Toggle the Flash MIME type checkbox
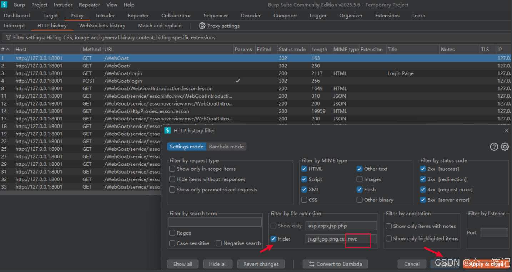Image resolution: width=512 pixels, height=272 pixels. point(360,190)
